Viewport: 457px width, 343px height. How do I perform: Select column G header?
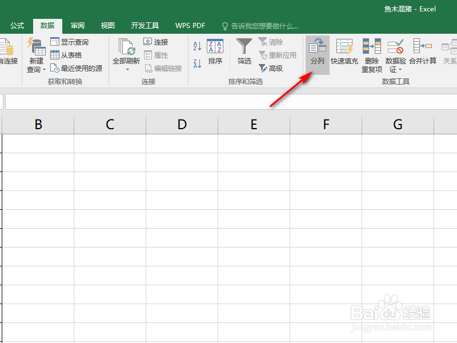pyautogui.click(x=398, y=125)
